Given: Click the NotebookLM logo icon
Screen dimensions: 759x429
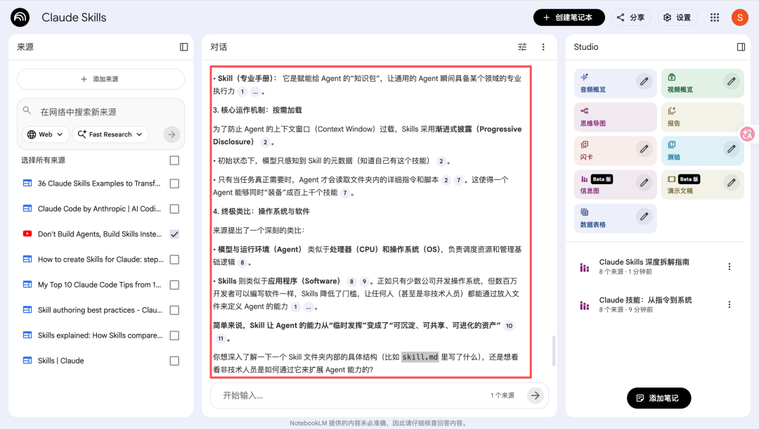Looking at the screenshot, I should tap(20, 18).
